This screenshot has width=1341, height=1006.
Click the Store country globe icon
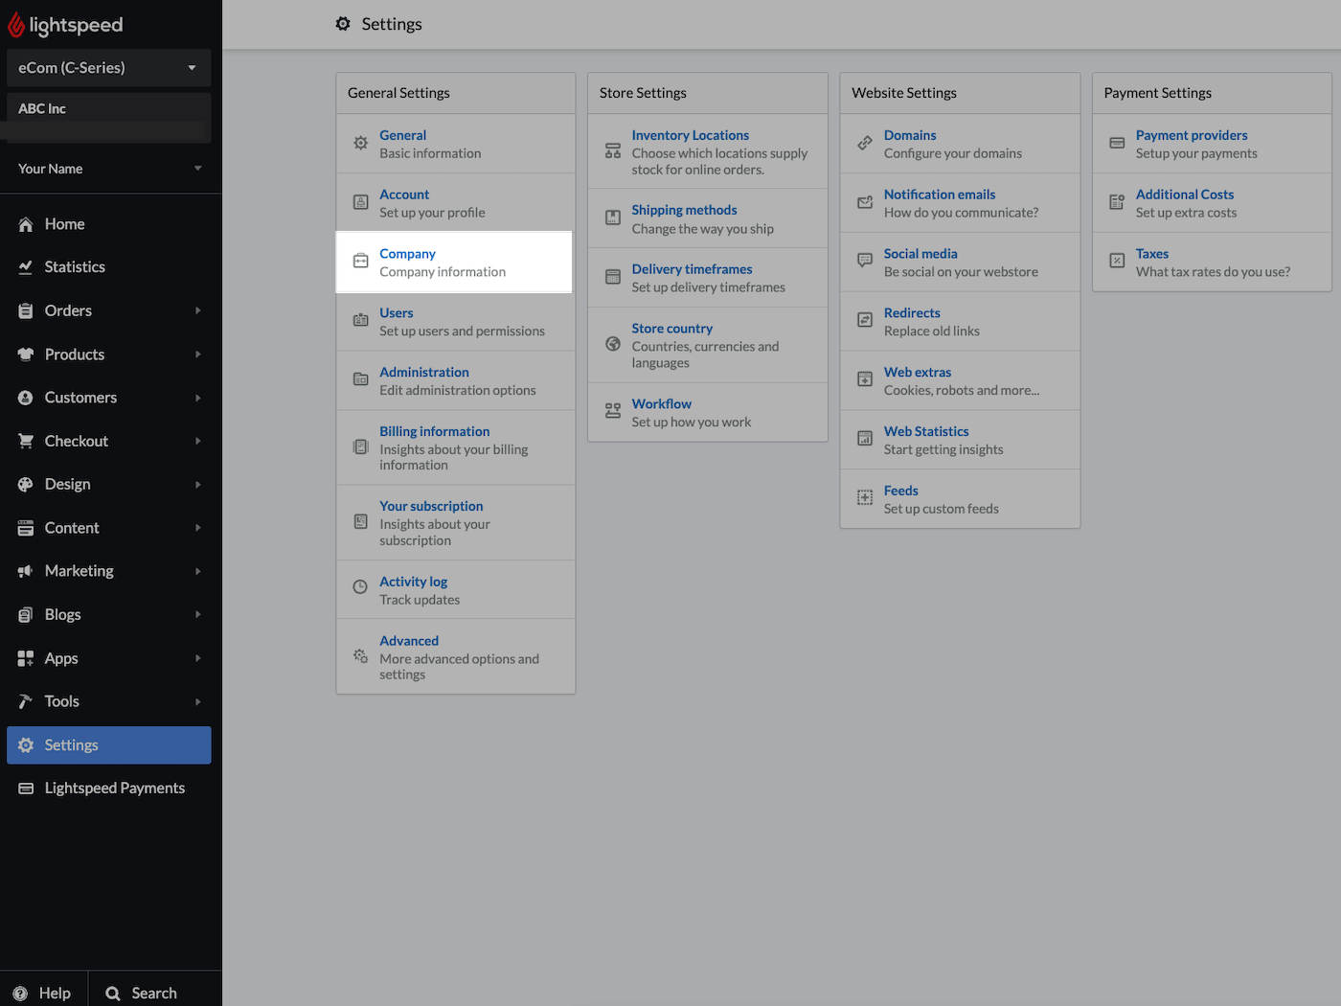(613, 344)
